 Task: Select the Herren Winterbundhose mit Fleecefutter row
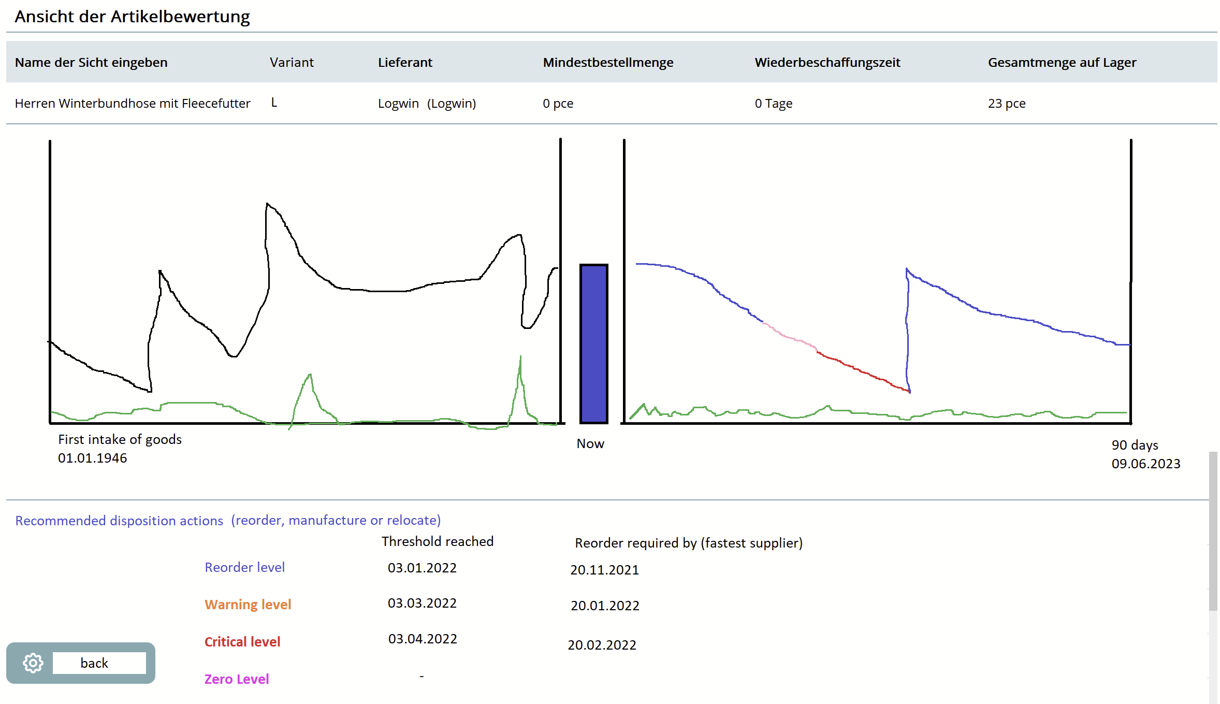(x=133, y=104)
